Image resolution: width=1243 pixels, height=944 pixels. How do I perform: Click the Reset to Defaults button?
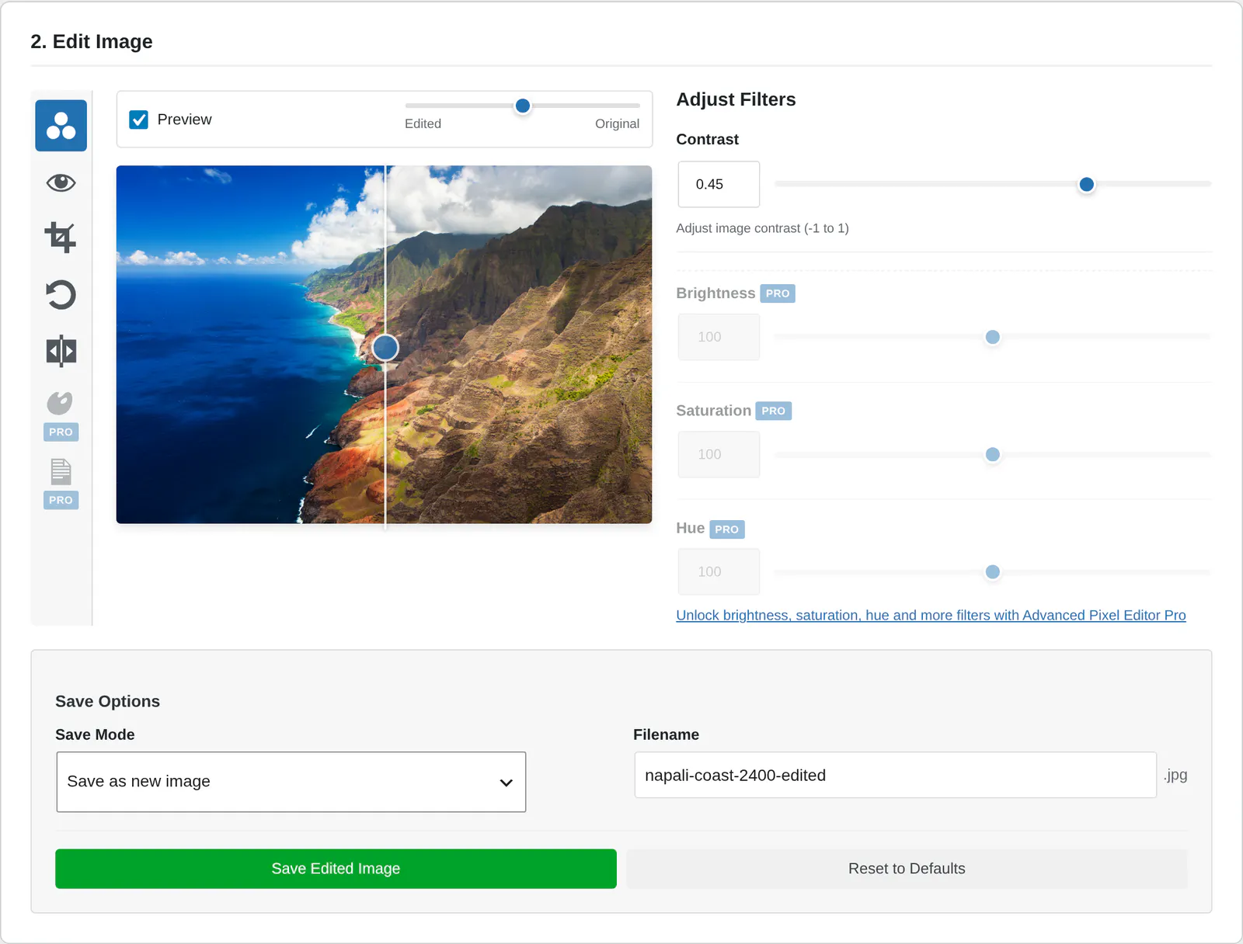pyautogui.click(x=907, y=869)
